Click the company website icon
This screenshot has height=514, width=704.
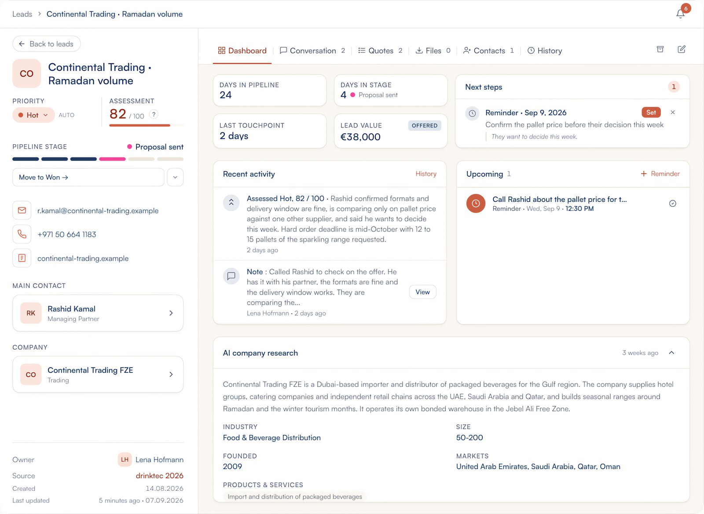(x=22, y=258)
